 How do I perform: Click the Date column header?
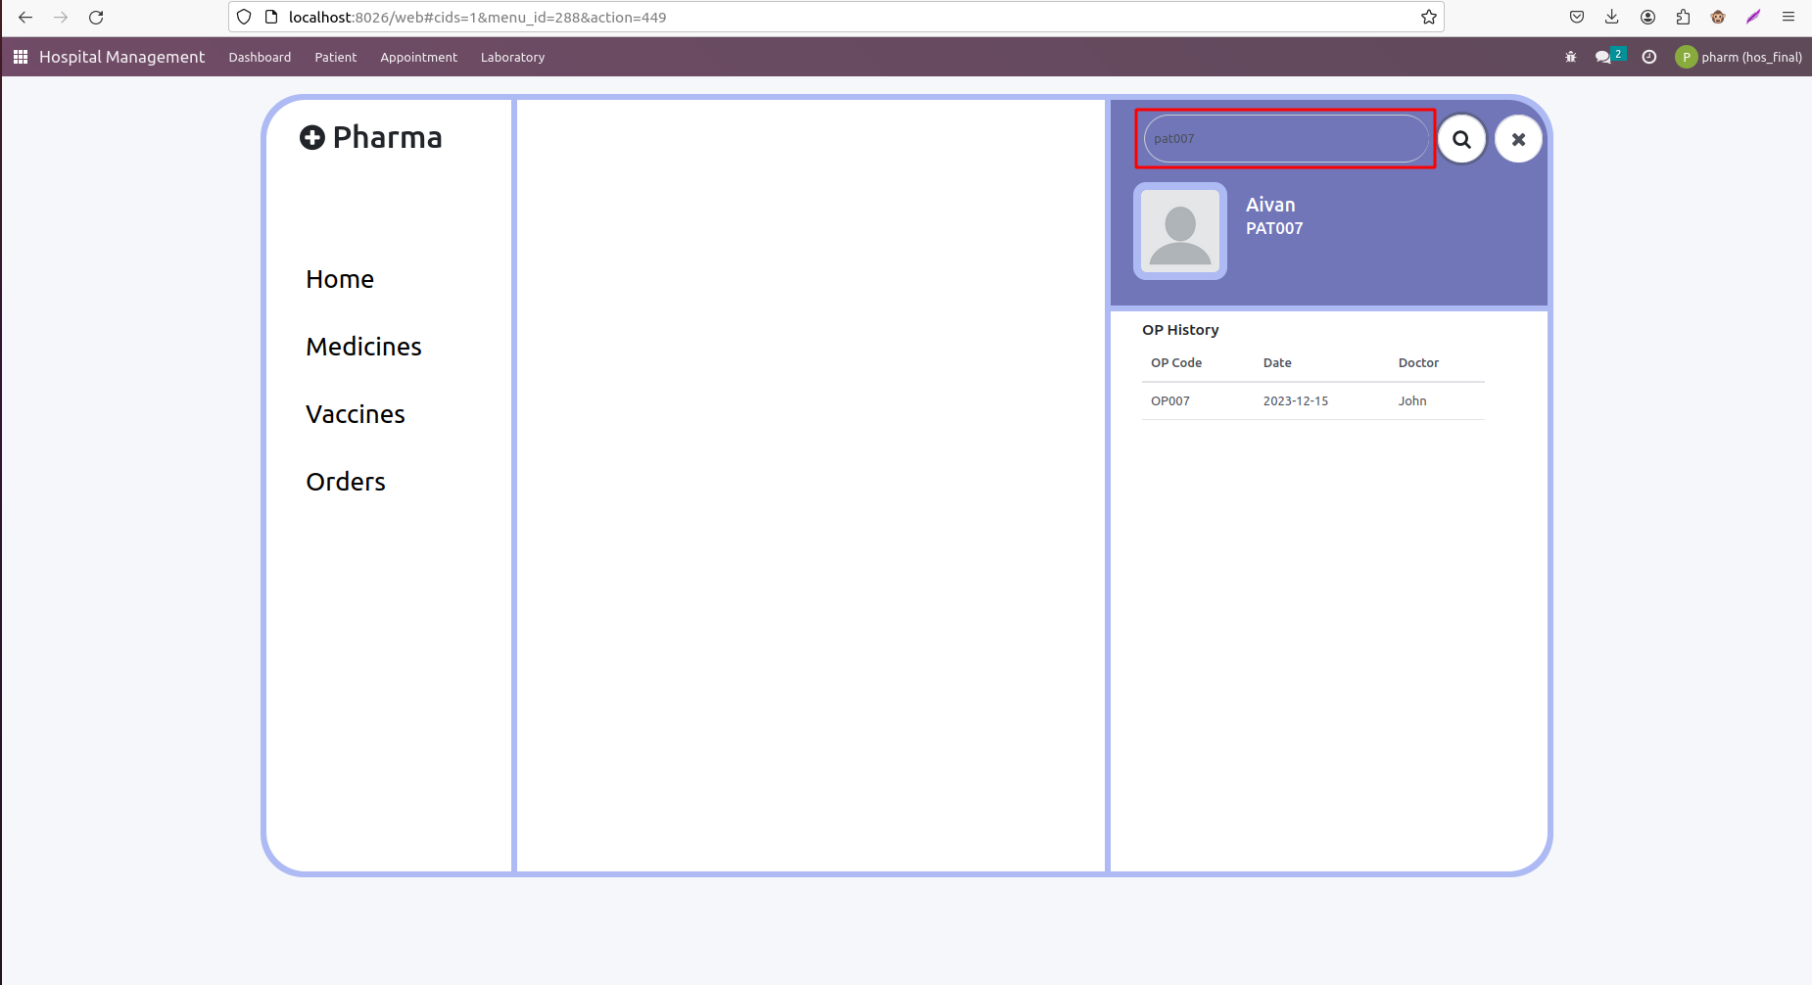pyautogui.click(x=1277, y=362)
